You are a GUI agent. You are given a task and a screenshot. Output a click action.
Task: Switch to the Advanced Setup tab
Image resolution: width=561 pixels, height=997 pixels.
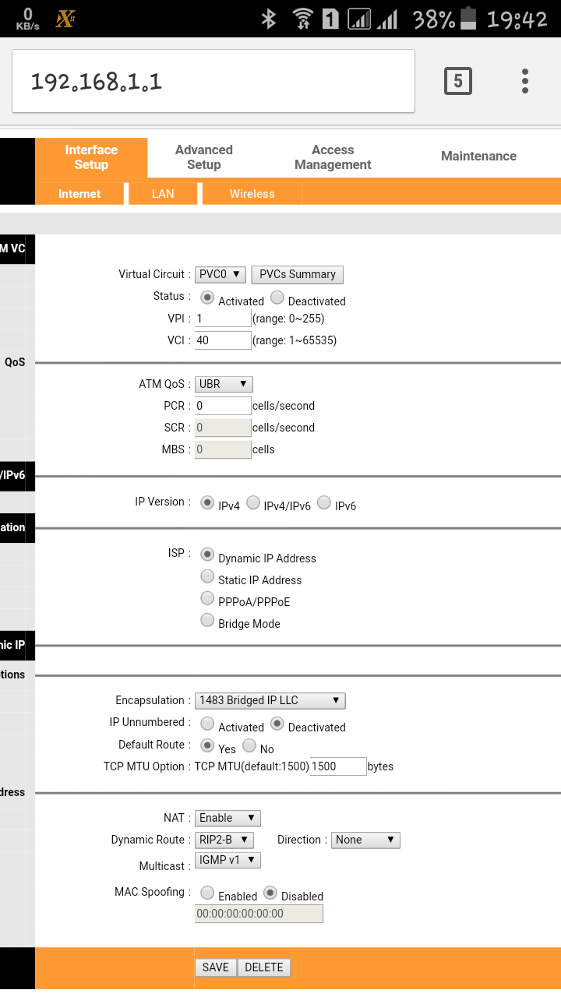204,157
